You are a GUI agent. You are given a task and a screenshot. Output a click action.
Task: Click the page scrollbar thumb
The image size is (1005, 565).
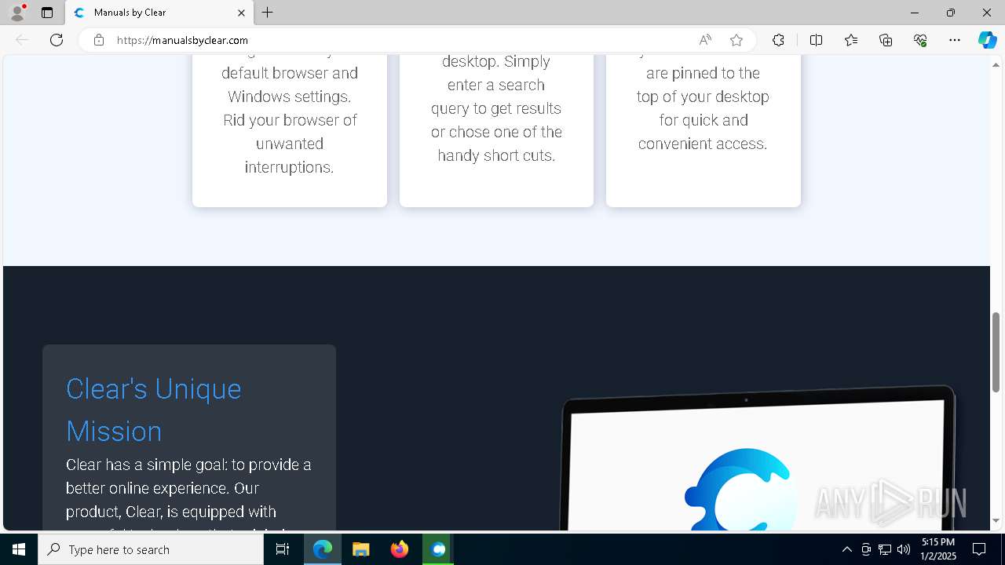[996, 352]
